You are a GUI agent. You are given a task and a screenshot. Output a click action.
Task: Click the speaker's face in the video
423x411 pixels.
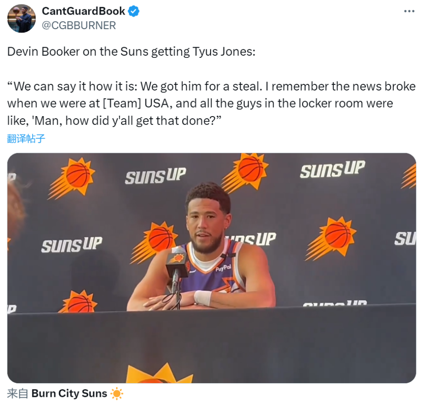pos(207,227)
